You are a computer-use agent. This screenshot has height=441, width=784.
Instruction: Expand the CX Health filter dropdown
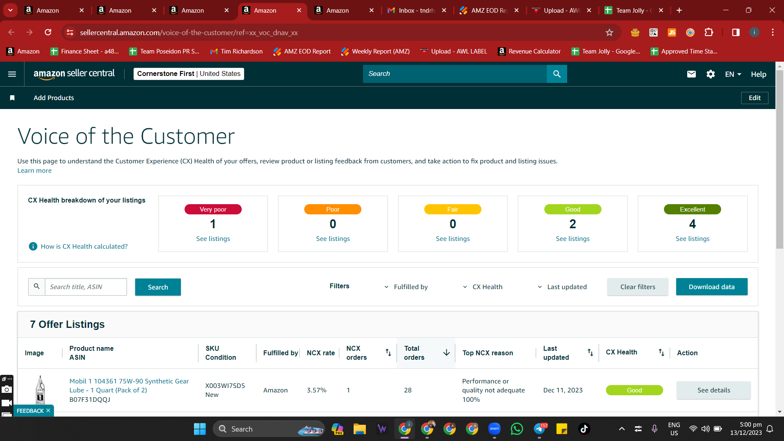(x=483, y=287)
